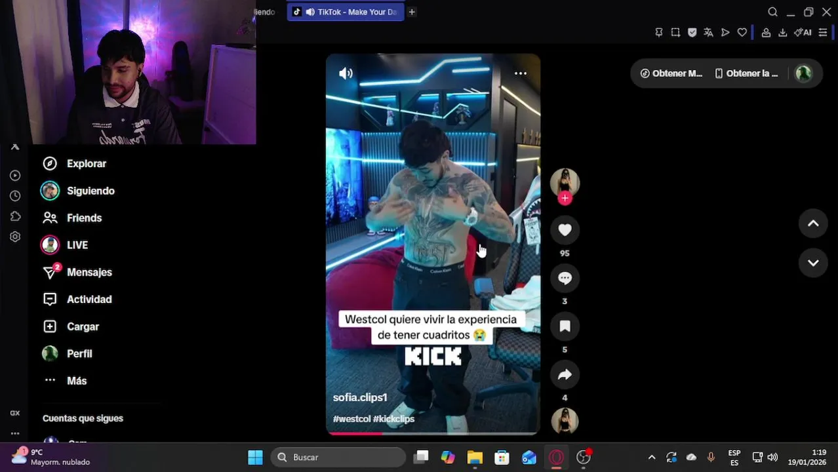Open the creator's avatar beside the video
The image size is (838, 472).
(x=565, y=182)
